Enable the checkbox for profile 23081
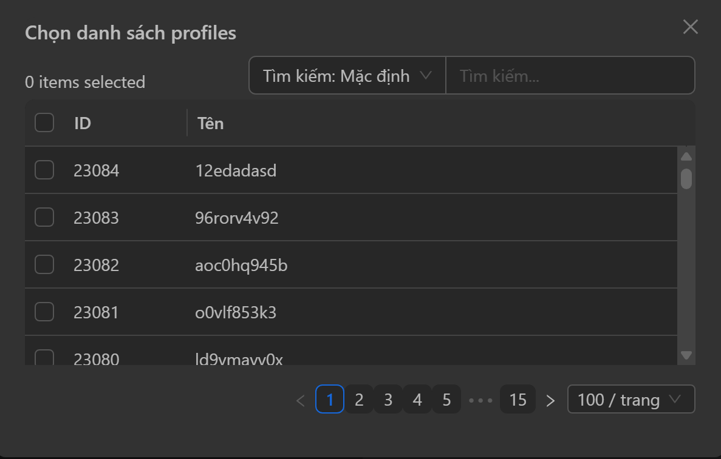This screenshot has height=459, width=721. [x=44, y=312]
